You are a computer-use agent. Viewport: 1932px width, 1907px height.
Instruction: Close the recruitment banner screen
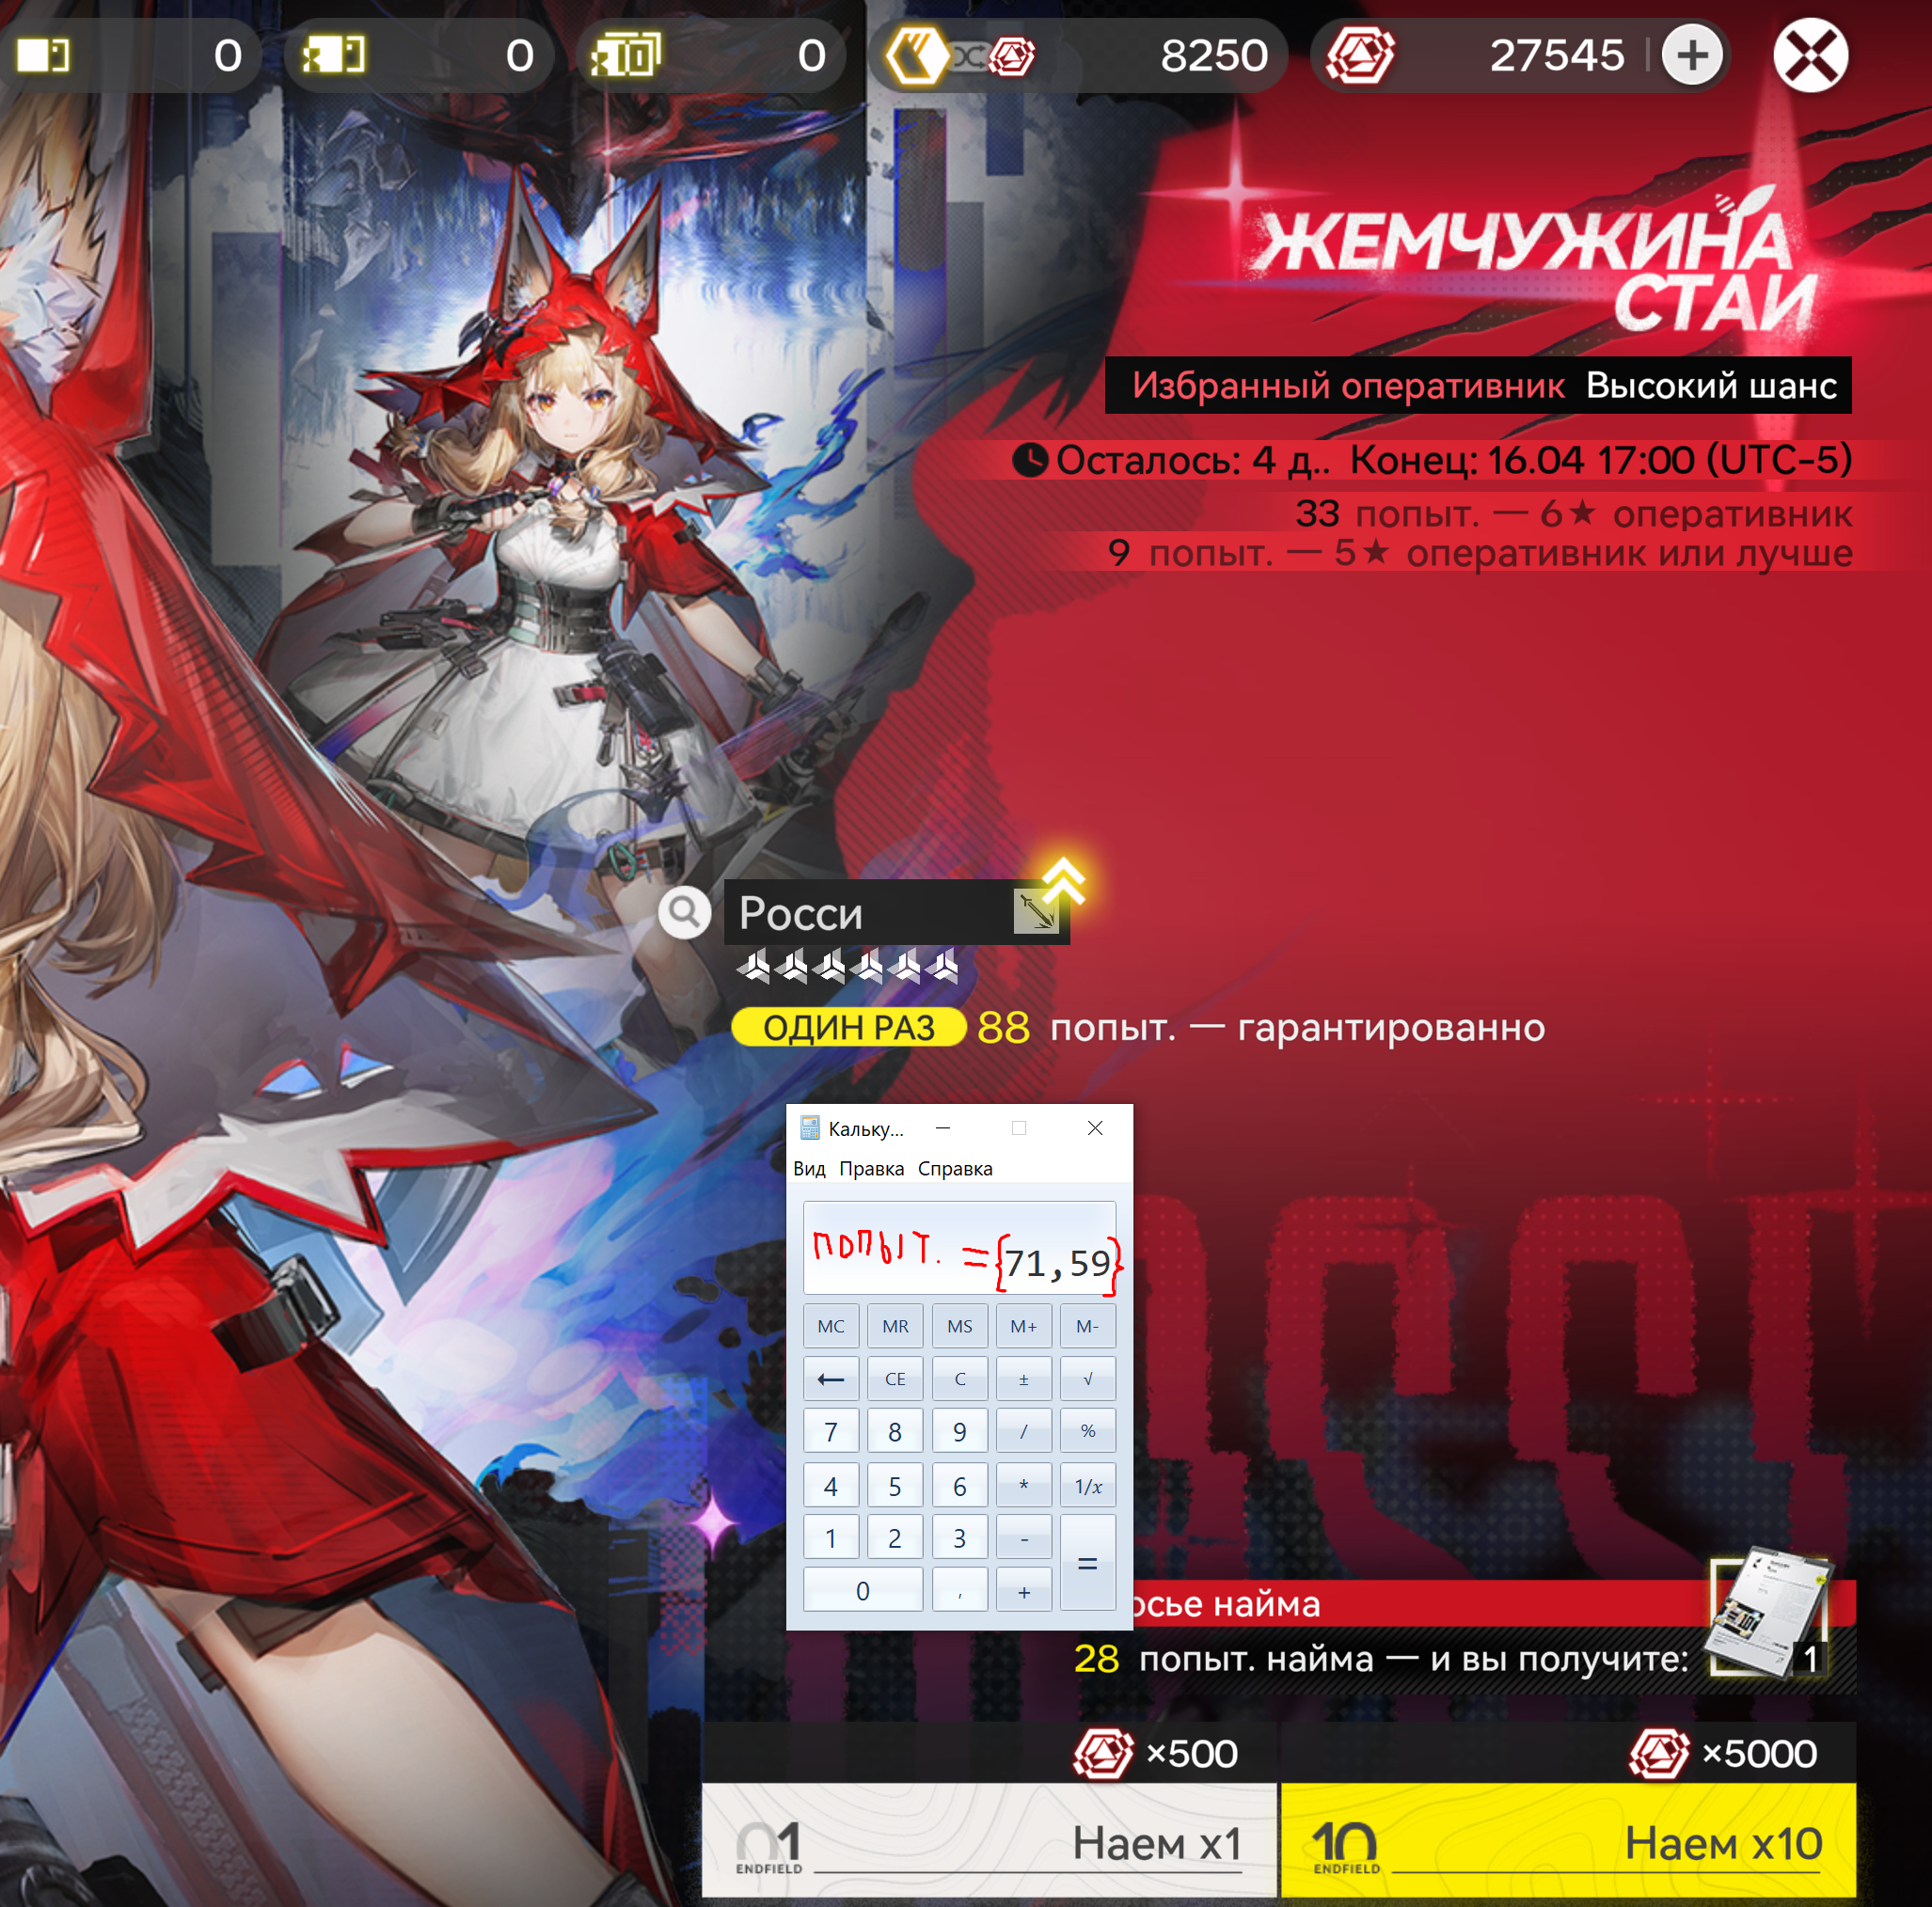(1811, 55)
